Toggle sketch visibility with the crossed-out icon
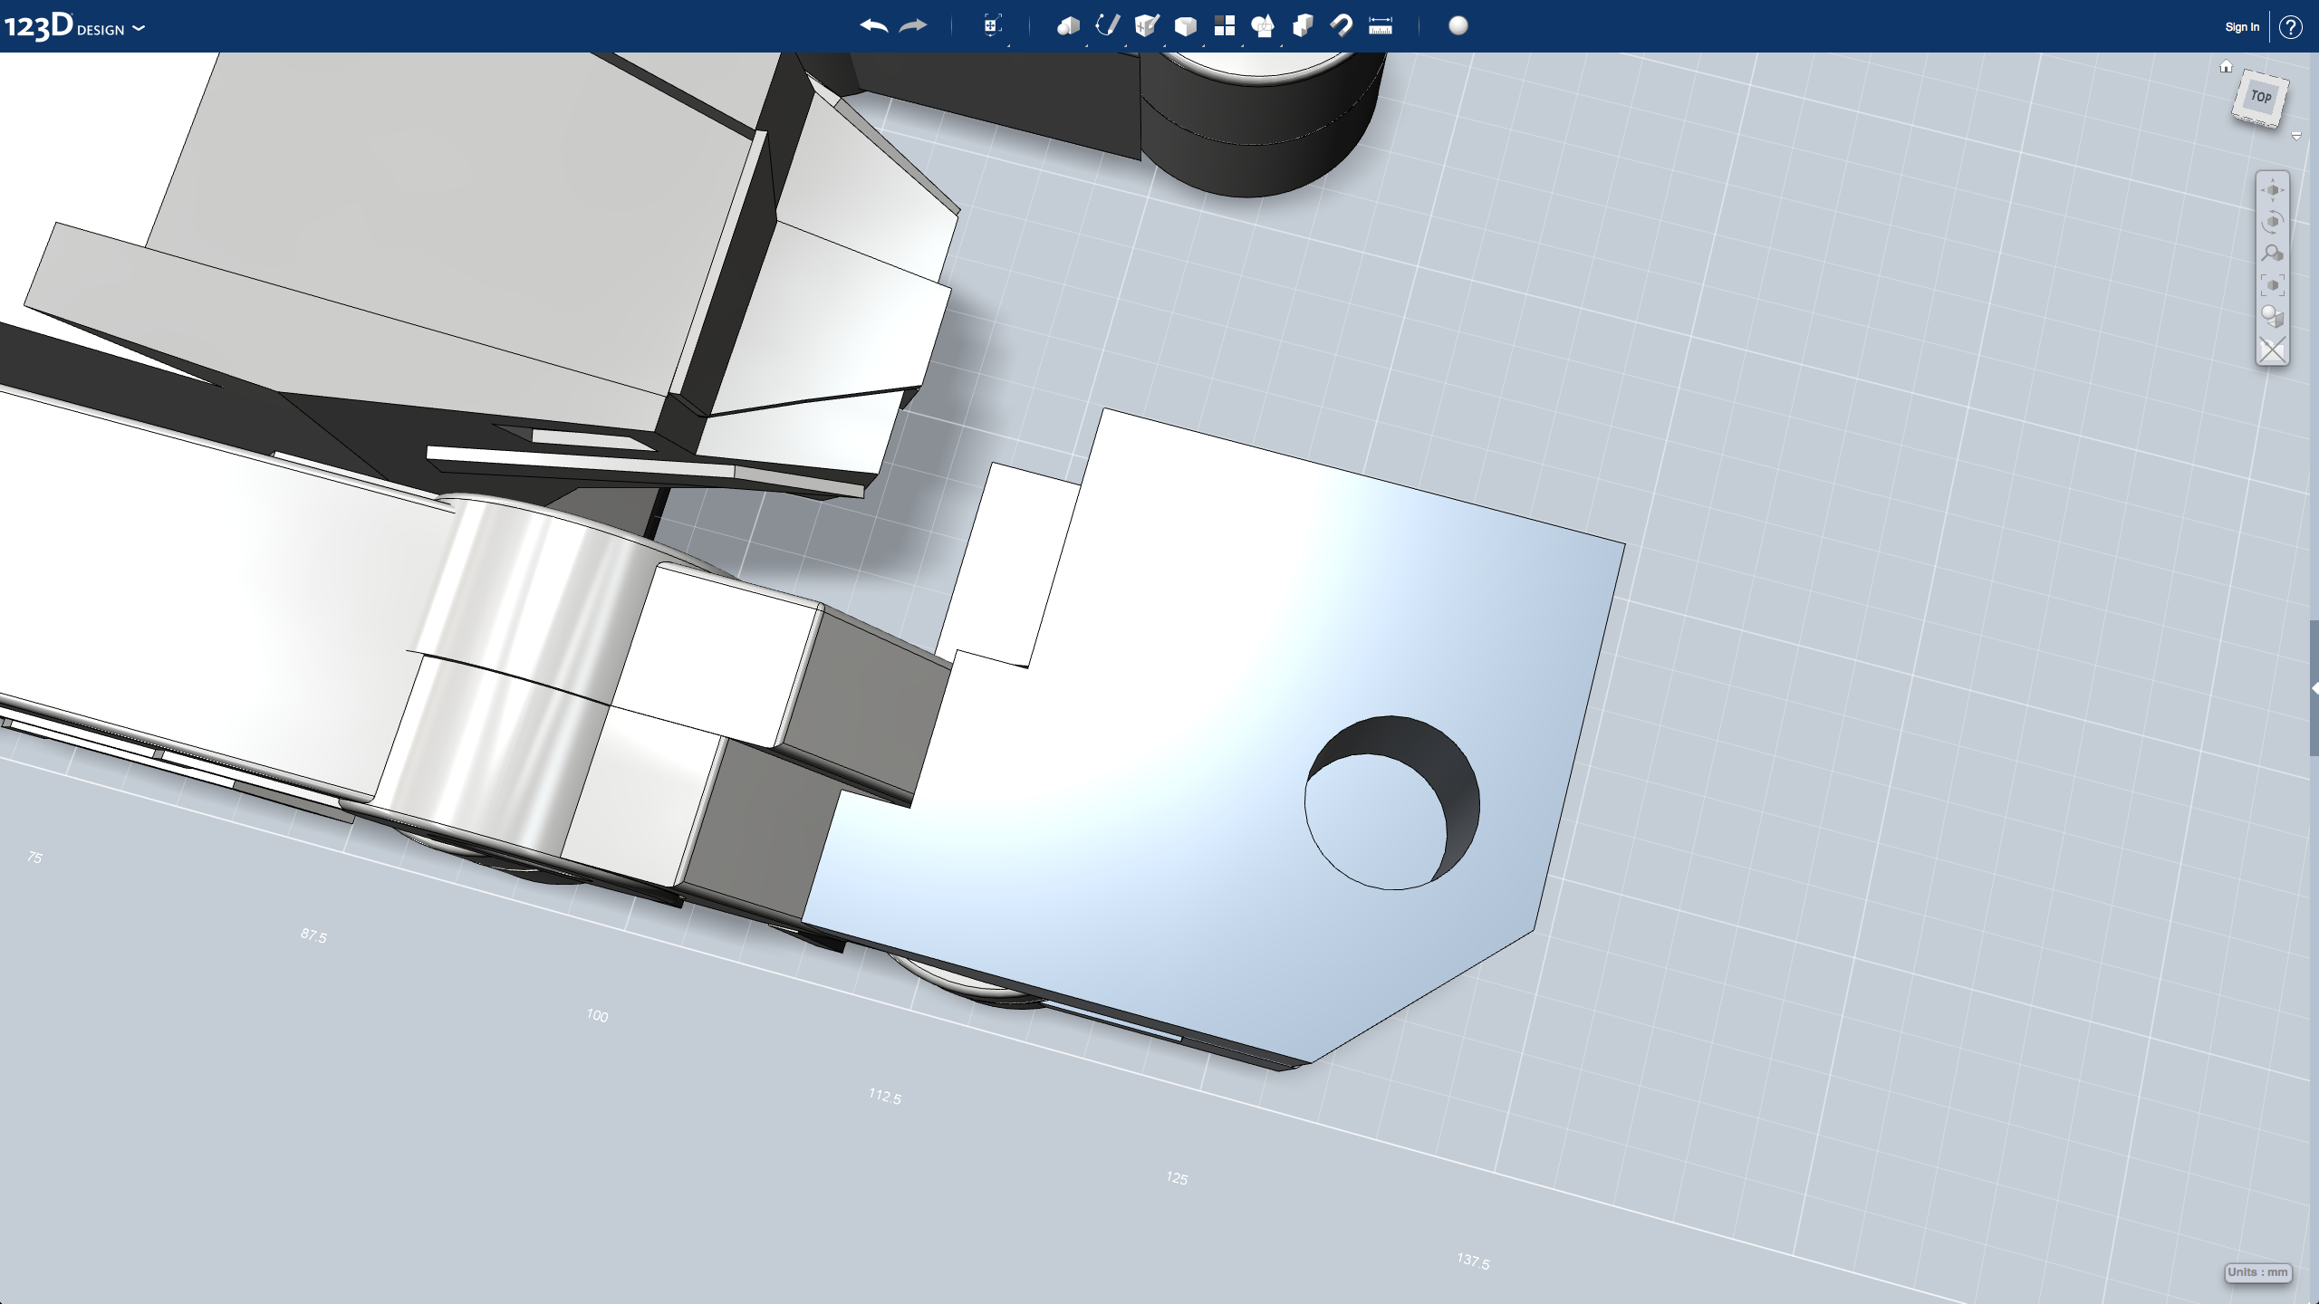 click(2272, 350)
